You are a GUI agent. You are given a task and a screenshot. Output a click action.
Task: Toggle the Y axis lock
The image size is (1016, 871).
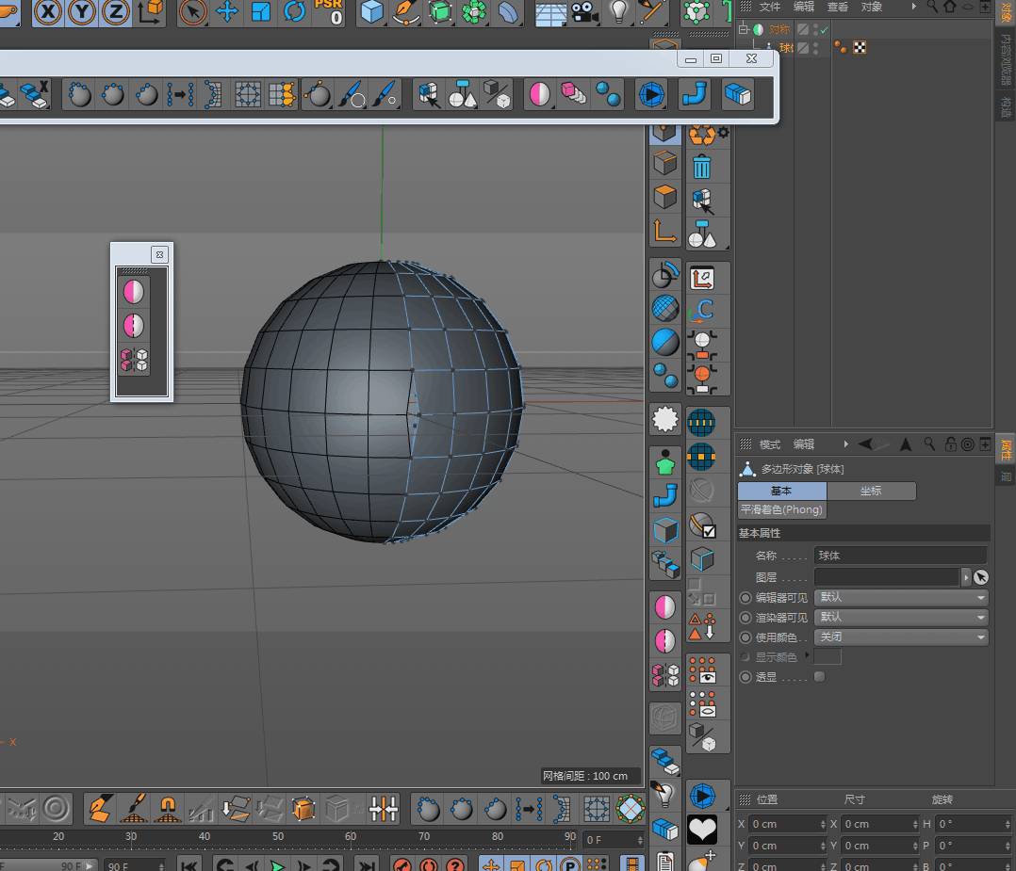coord(81,11)
